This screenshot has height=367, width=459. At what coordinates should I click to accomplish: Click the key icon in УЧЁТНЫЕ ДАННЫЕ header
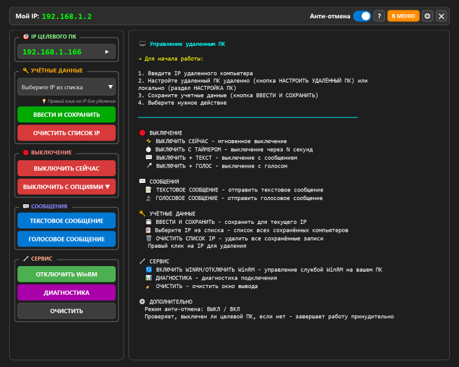tap(25, 70)
